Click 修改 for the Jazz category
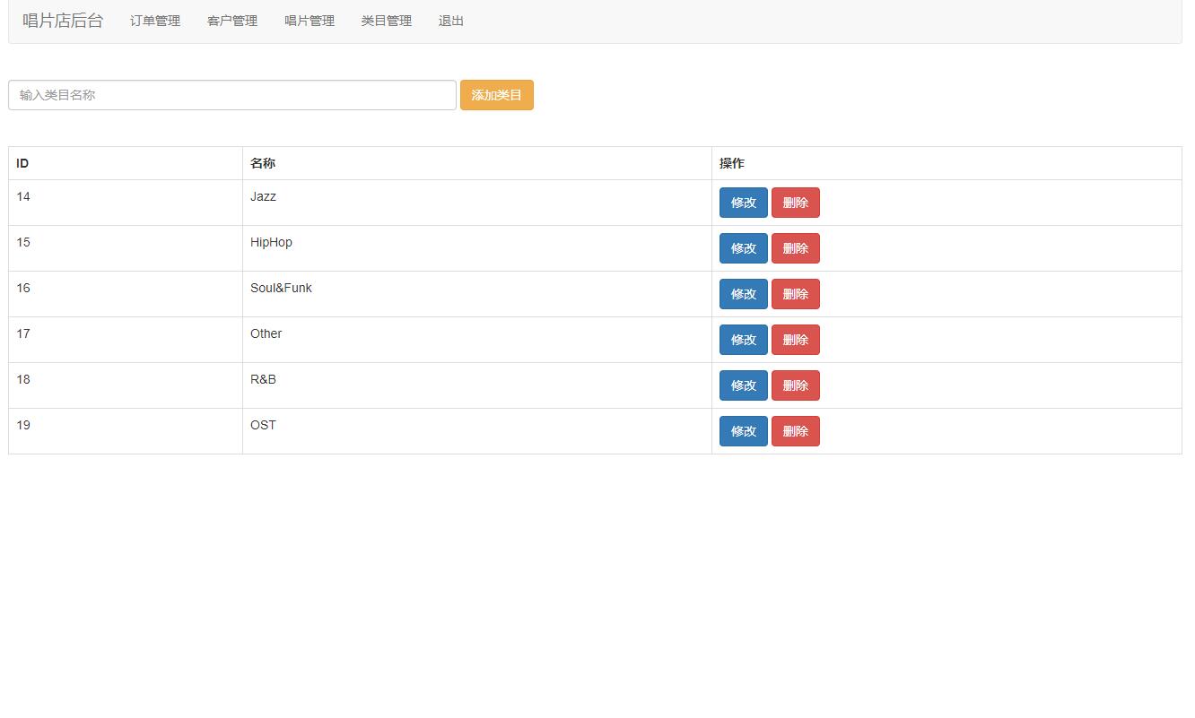The image size is (1195, 718). point(743,202)
